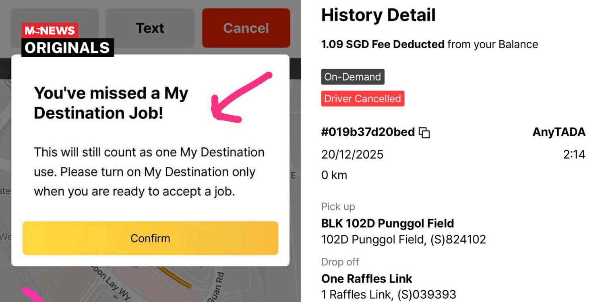Click the missed My Destination Job title
Viewport: 604px width, 302px height.
(x=111, y=103)
